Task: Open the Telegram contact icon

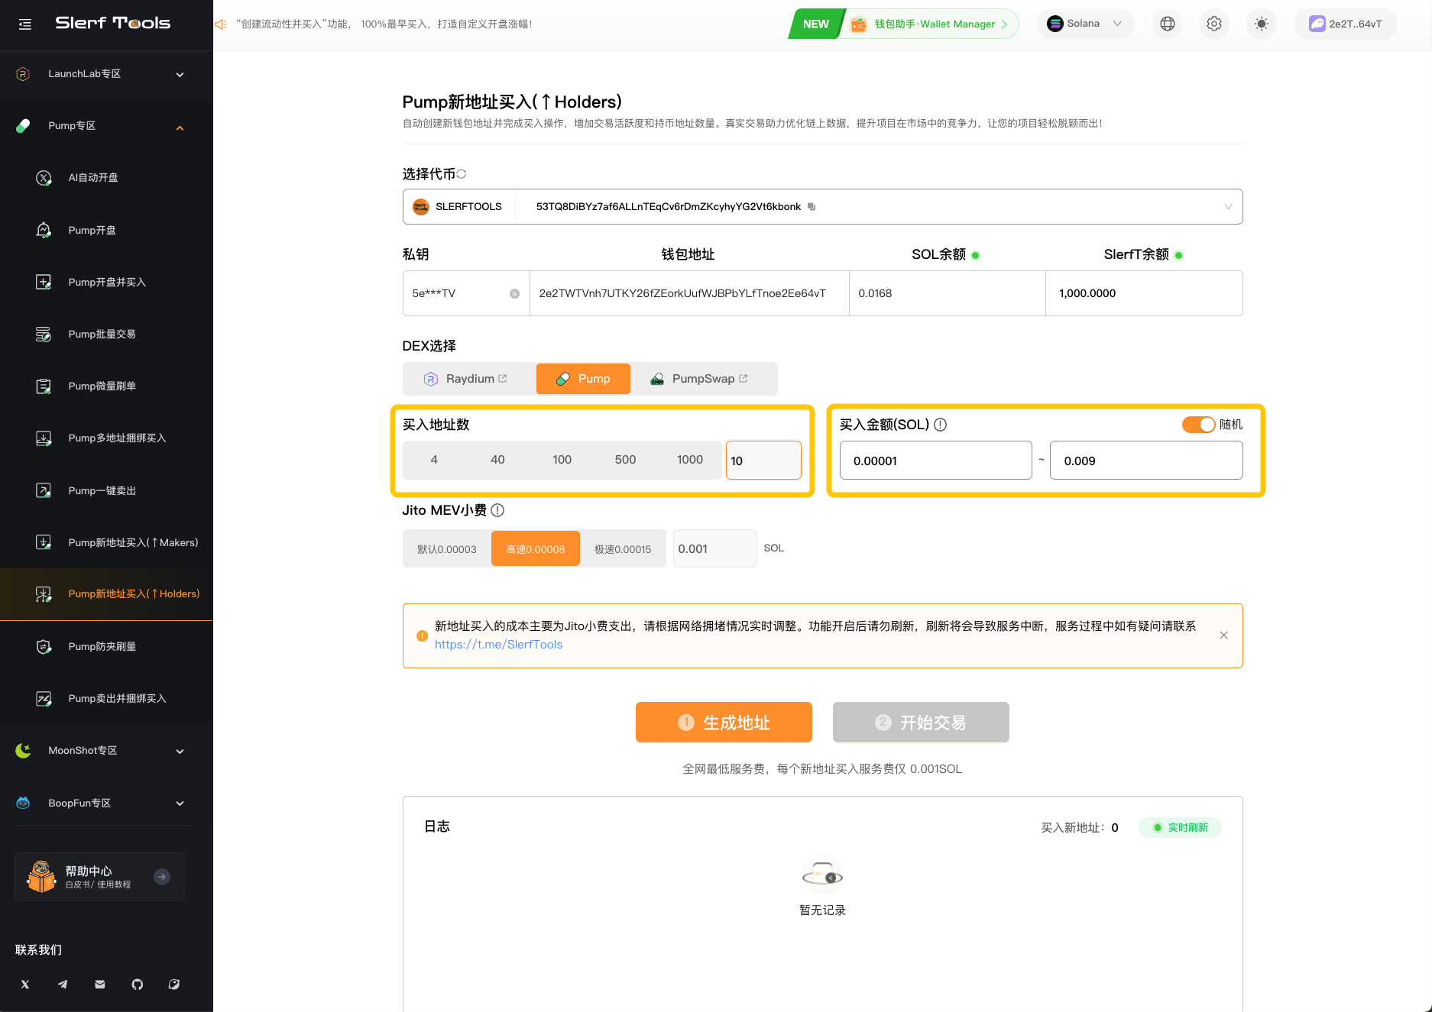Action: point(63,985)
